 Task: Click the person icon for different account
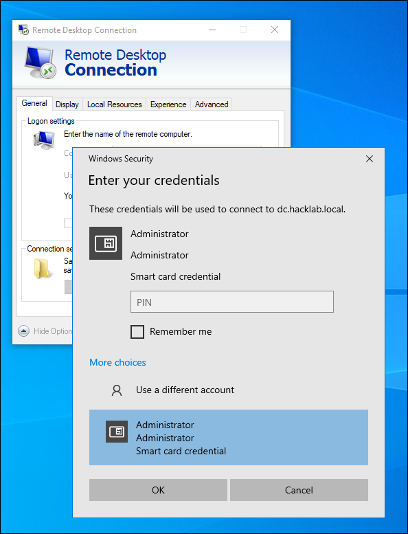[x=117, y=390]
